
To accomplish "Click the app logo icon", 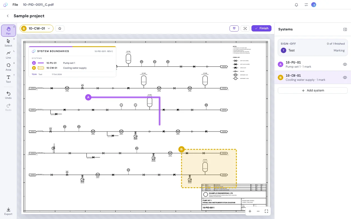I will pos(5,5).
